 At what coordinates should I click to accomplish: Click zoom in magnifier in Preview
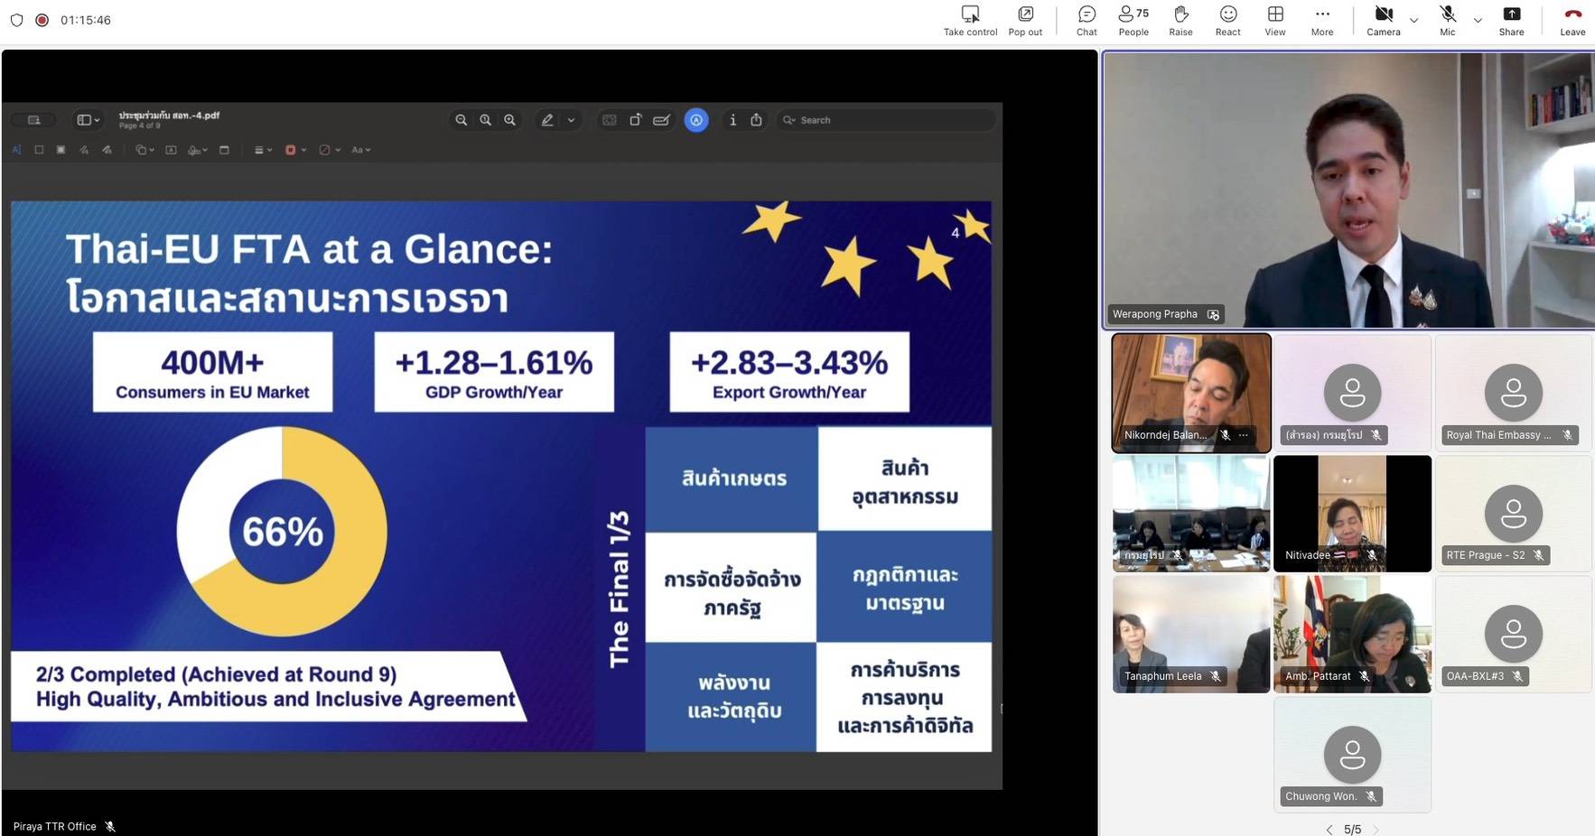pos(509,120)
